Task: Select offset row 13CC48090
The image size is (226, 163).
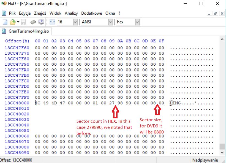Action: tap(17, 153)
